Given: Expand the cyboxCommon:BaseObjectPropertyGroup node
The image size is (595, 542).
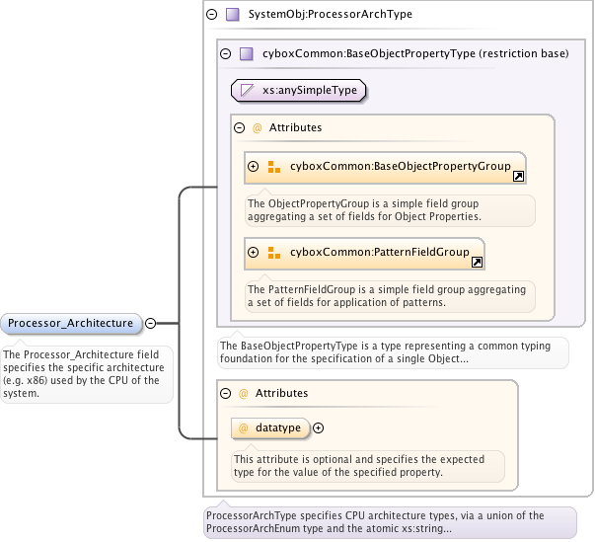Looking at the screenshot, I should [x=254, y=167].
